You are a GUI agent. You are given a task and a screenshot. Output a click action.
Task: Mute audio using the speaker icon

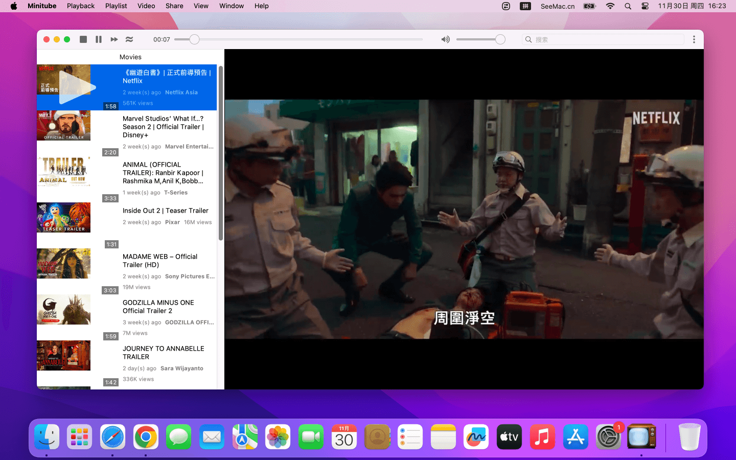pos(446,39)
